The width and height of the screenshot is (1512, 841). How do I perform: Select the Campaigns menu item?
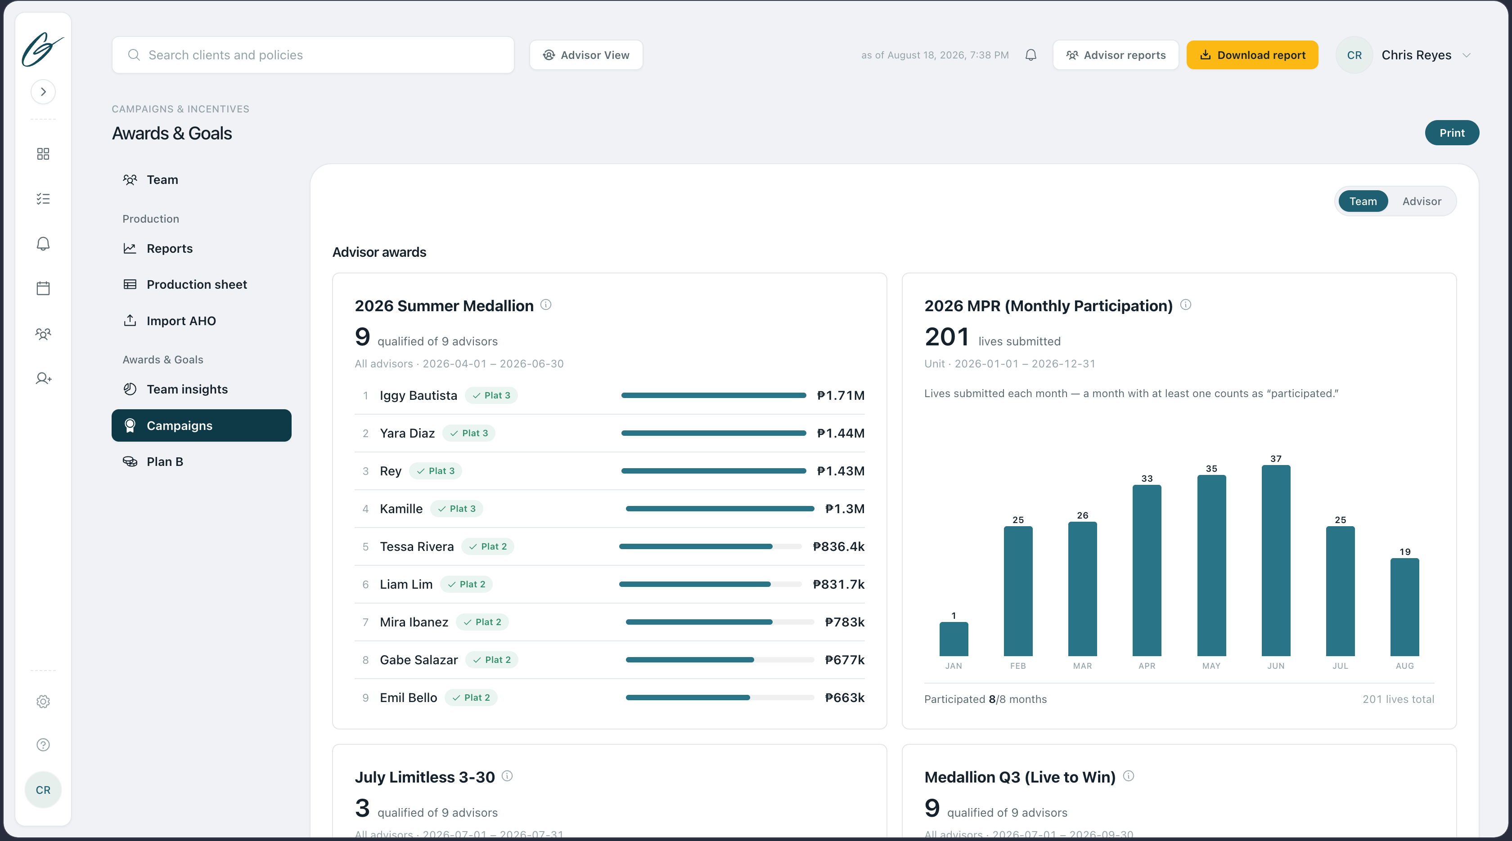[x=201, y=426]
